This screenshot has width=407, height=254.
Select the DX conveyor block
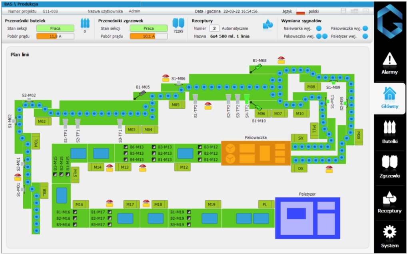pyautogui.click(x=299, y=168)
